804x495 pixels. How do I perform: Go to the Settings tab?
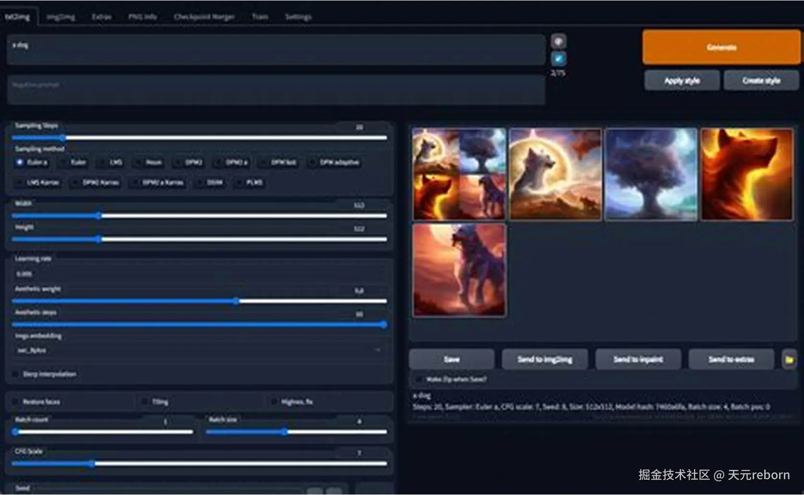pos(298,17)
